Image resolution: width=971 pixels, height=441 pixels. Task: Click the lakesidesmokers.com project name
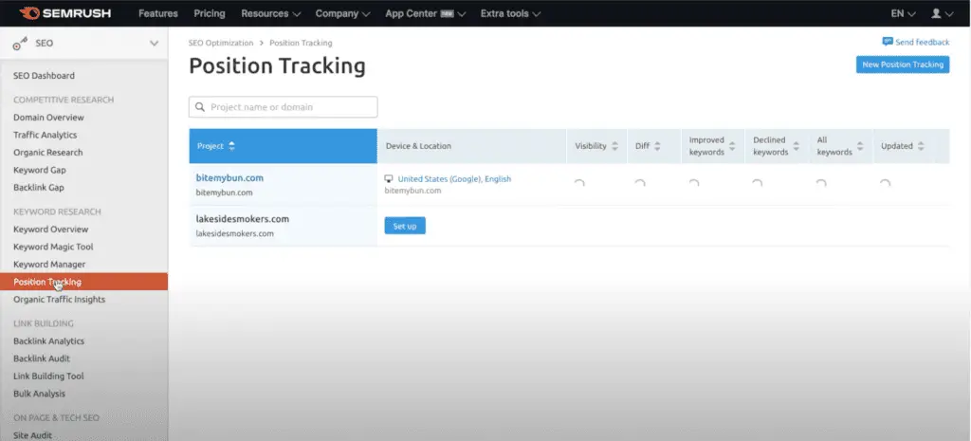coord(243,219)
